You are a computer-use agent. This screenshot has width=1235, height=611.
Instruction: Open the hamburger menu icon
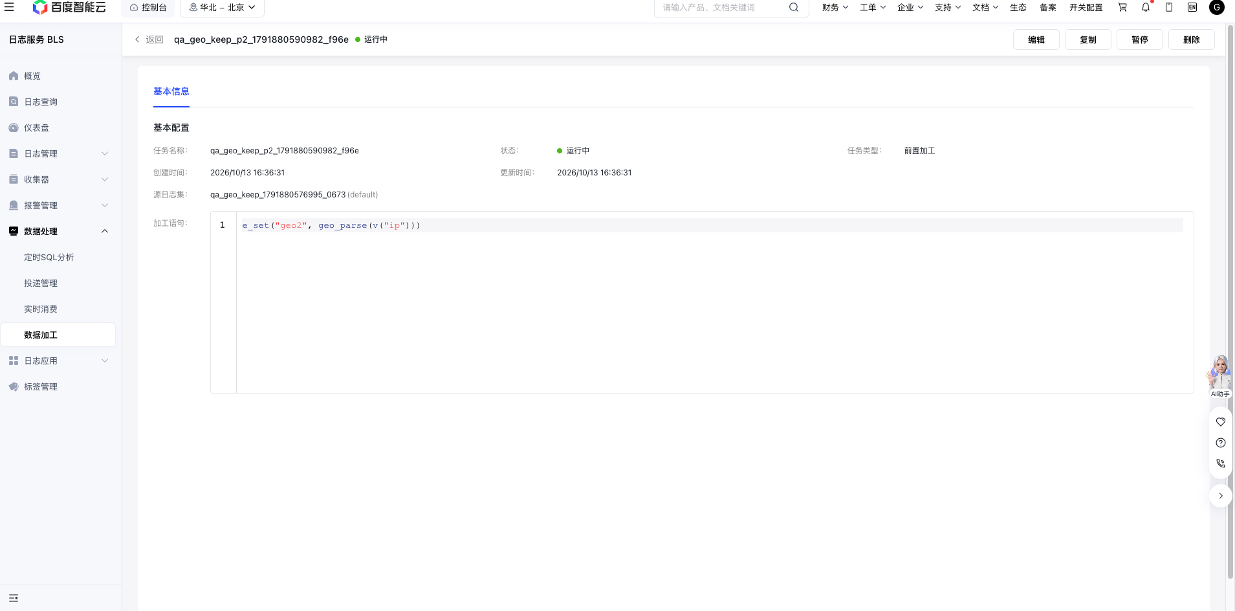(9, 7)
